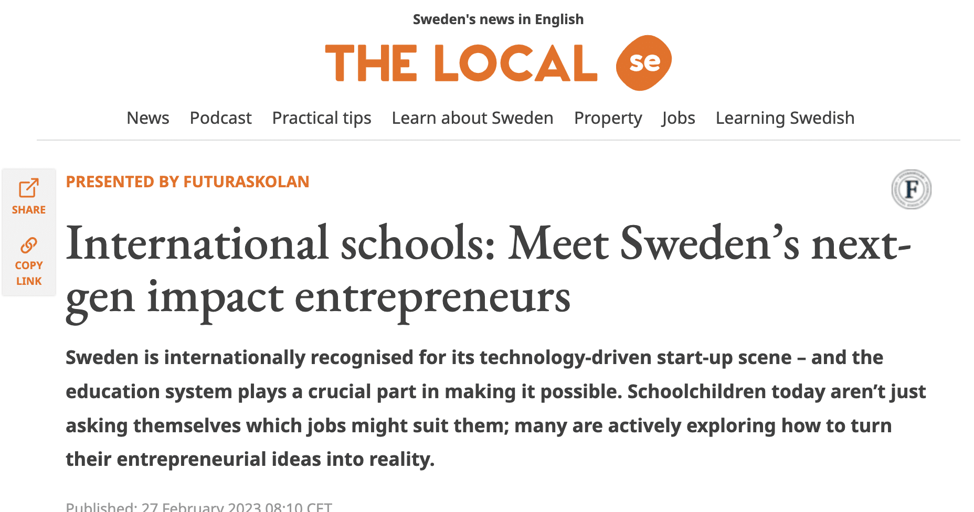Click the share arrow icon
Image resolution: width=974 pixels, height=512 pixels.
[29, 188]
